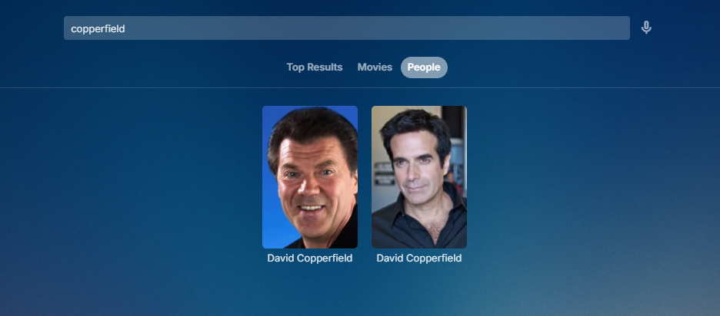Start voice input using the mic icon

(646, 28)
